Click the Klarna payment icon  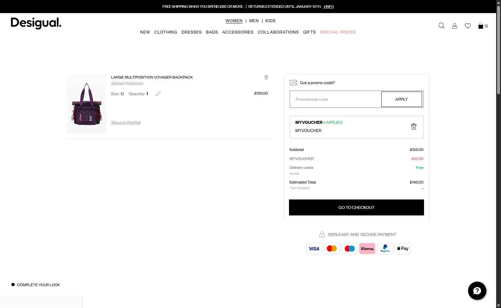(x=367, y=249)
